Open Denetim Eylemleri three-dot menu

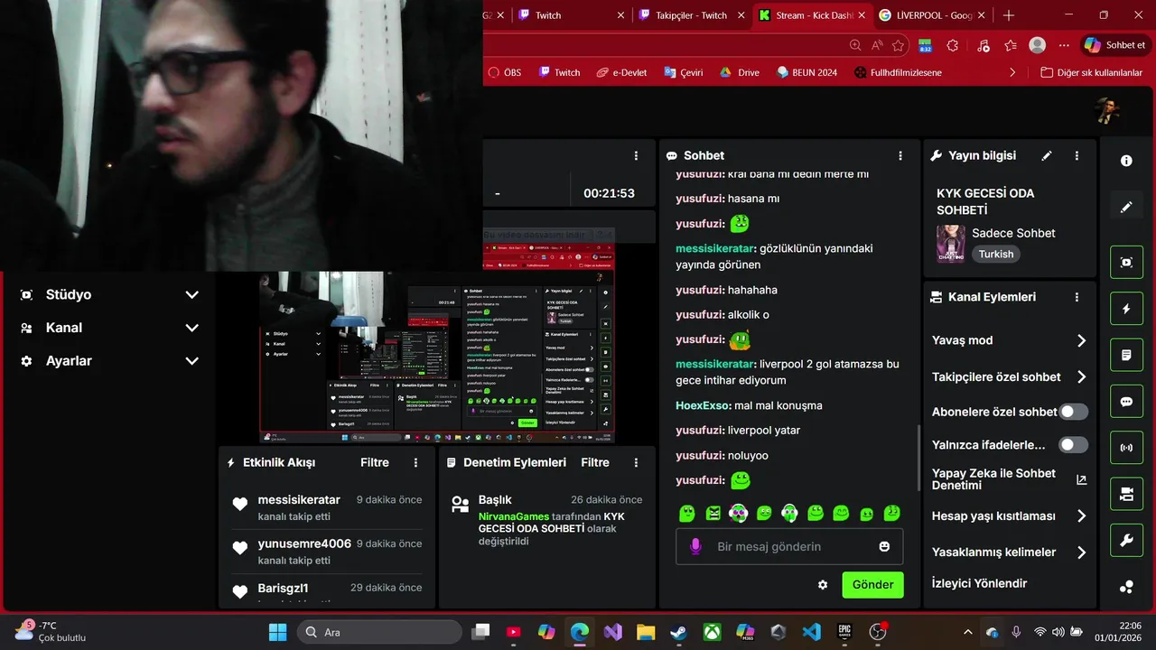[x=636, y=462]
